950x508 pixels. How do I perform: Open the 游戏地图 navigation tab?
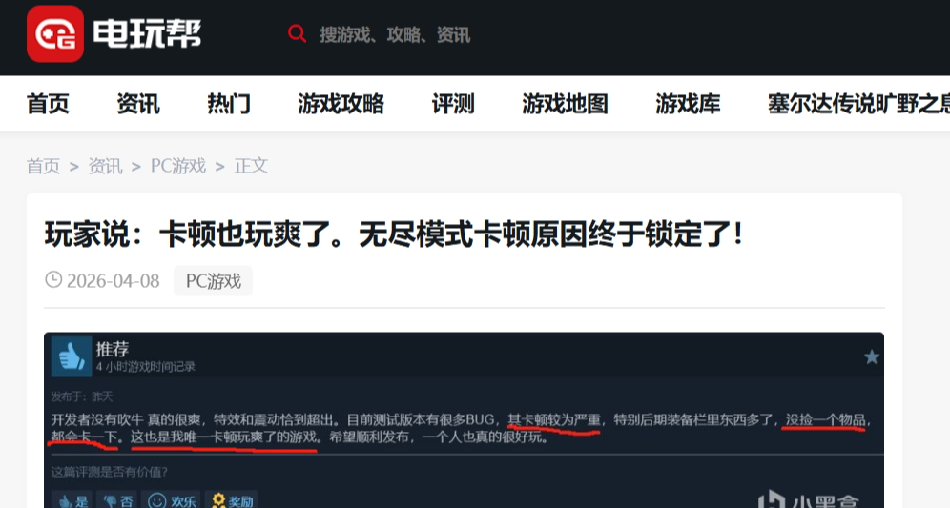pos(565,104)
